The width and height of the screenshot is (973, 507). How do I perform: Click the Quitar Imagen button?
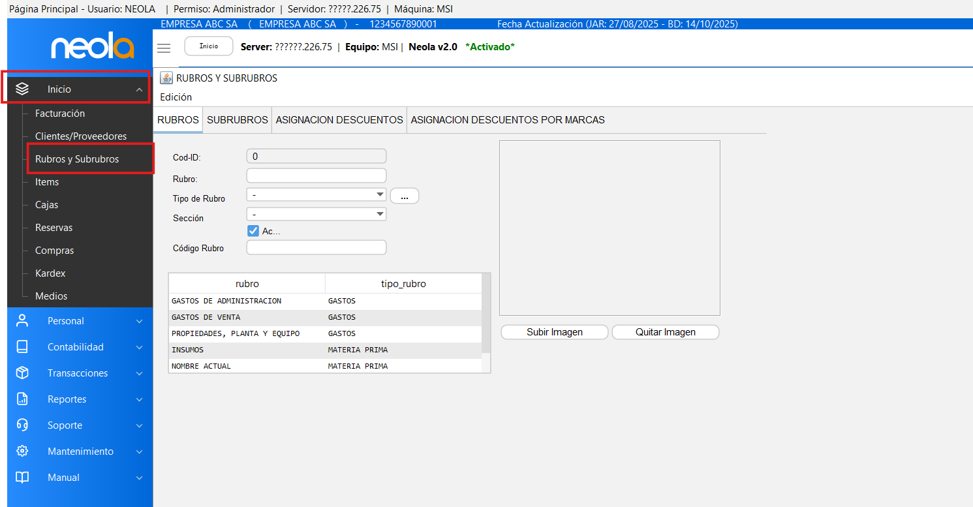665,332
